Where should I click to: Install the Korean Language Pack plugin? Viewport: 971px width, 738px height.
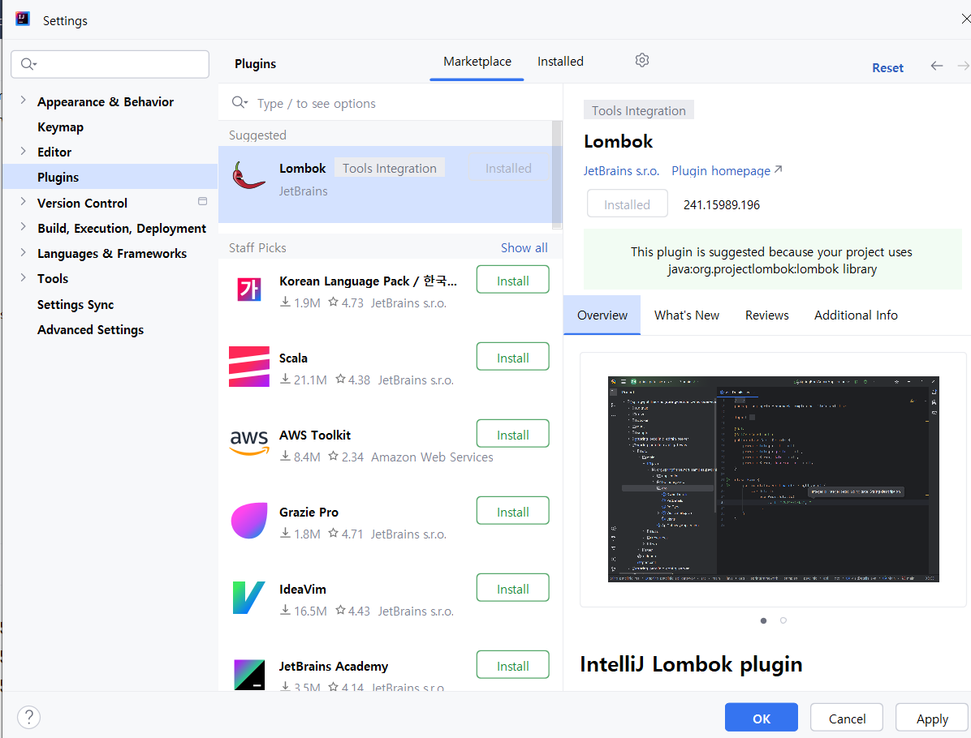(x=513, y=281)
